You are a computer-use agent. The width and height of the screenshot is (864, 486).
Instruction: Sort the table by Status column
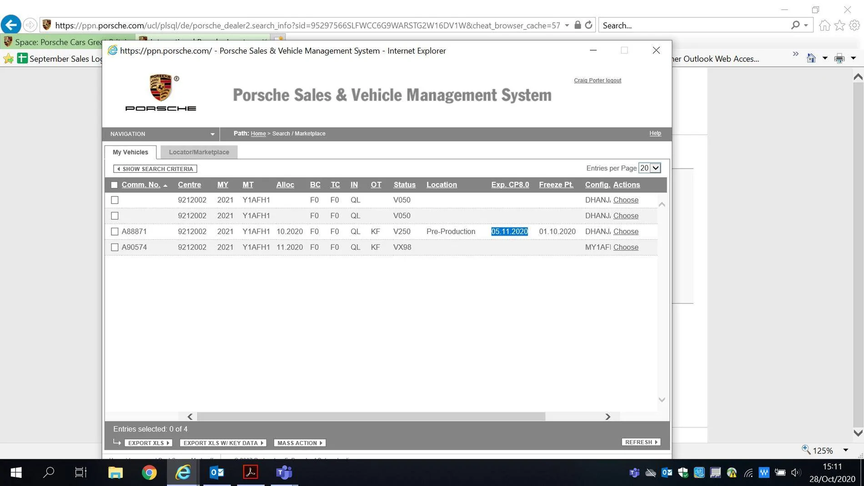pyautogui.click(x=404, y=185)
